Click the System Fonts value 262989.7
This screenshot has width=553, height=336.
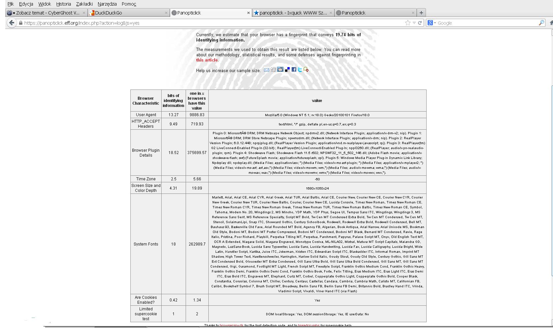[197, 244]
